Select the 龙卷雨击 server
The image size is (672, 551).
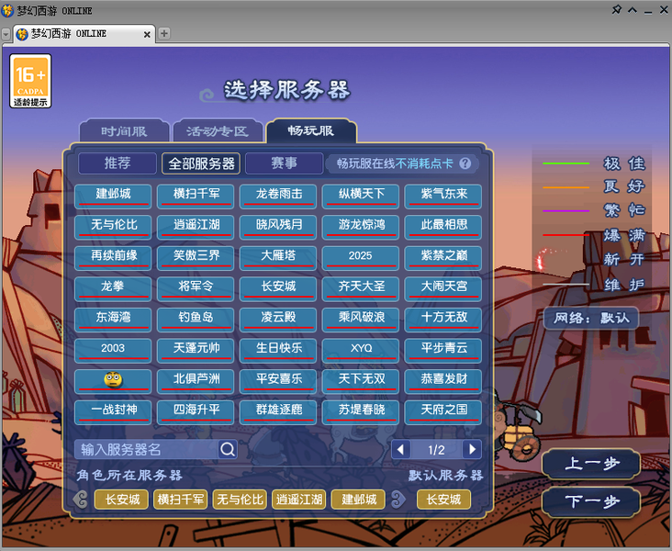pyautogui.click(x=278, y=196)
